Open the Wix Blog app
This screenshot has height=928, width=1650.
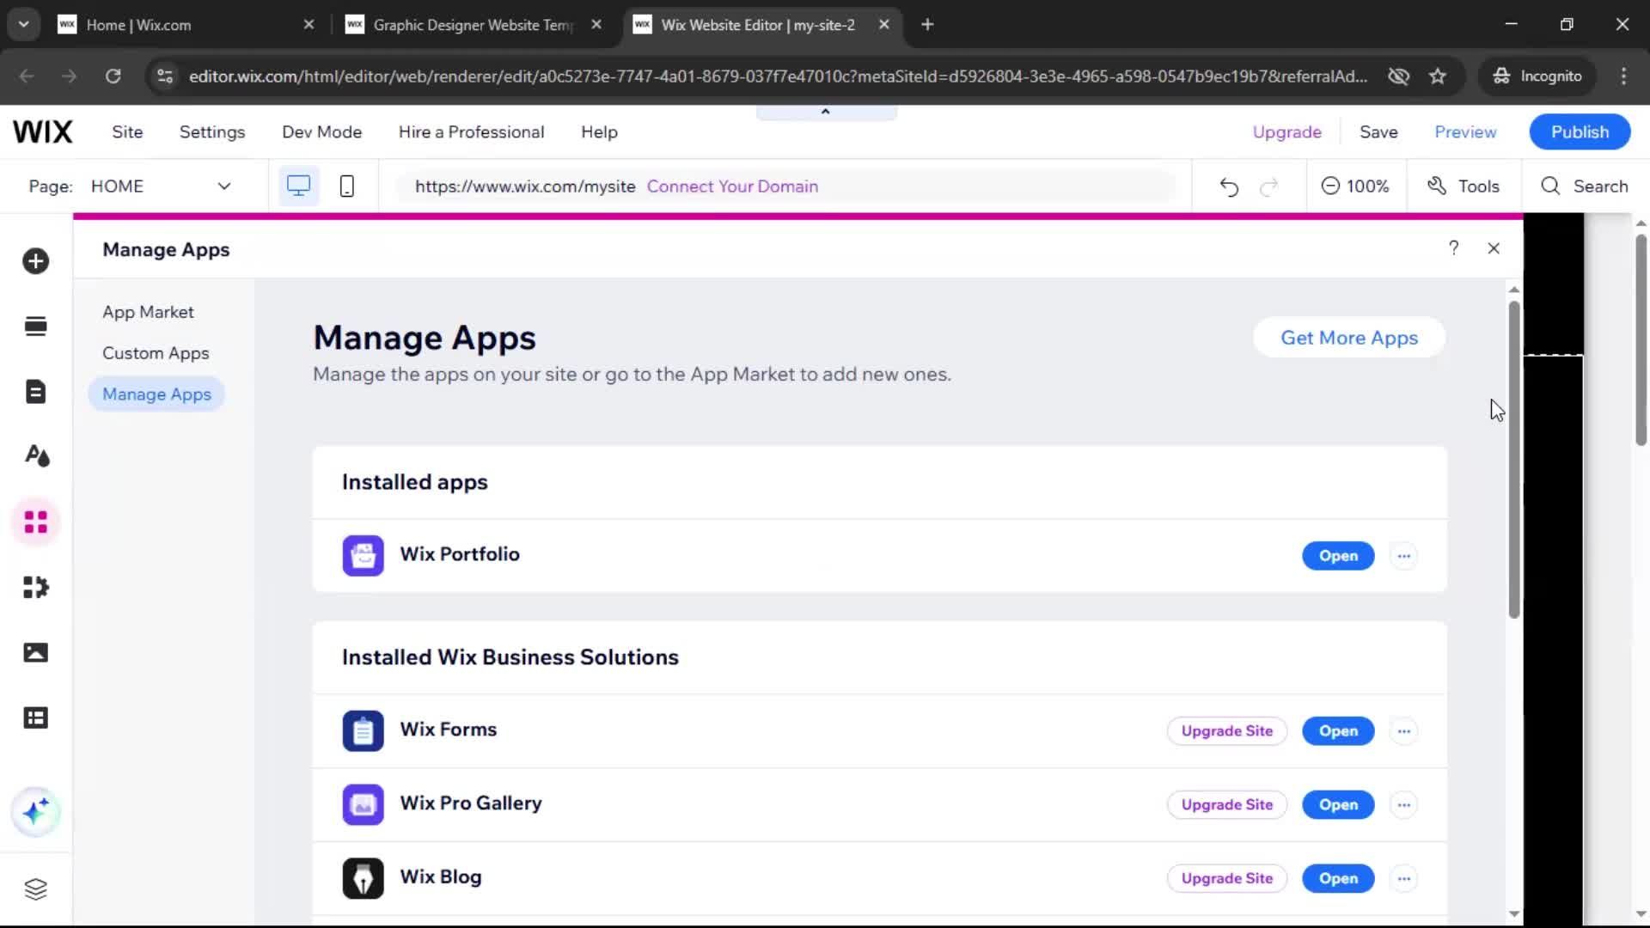point(1338,879)
